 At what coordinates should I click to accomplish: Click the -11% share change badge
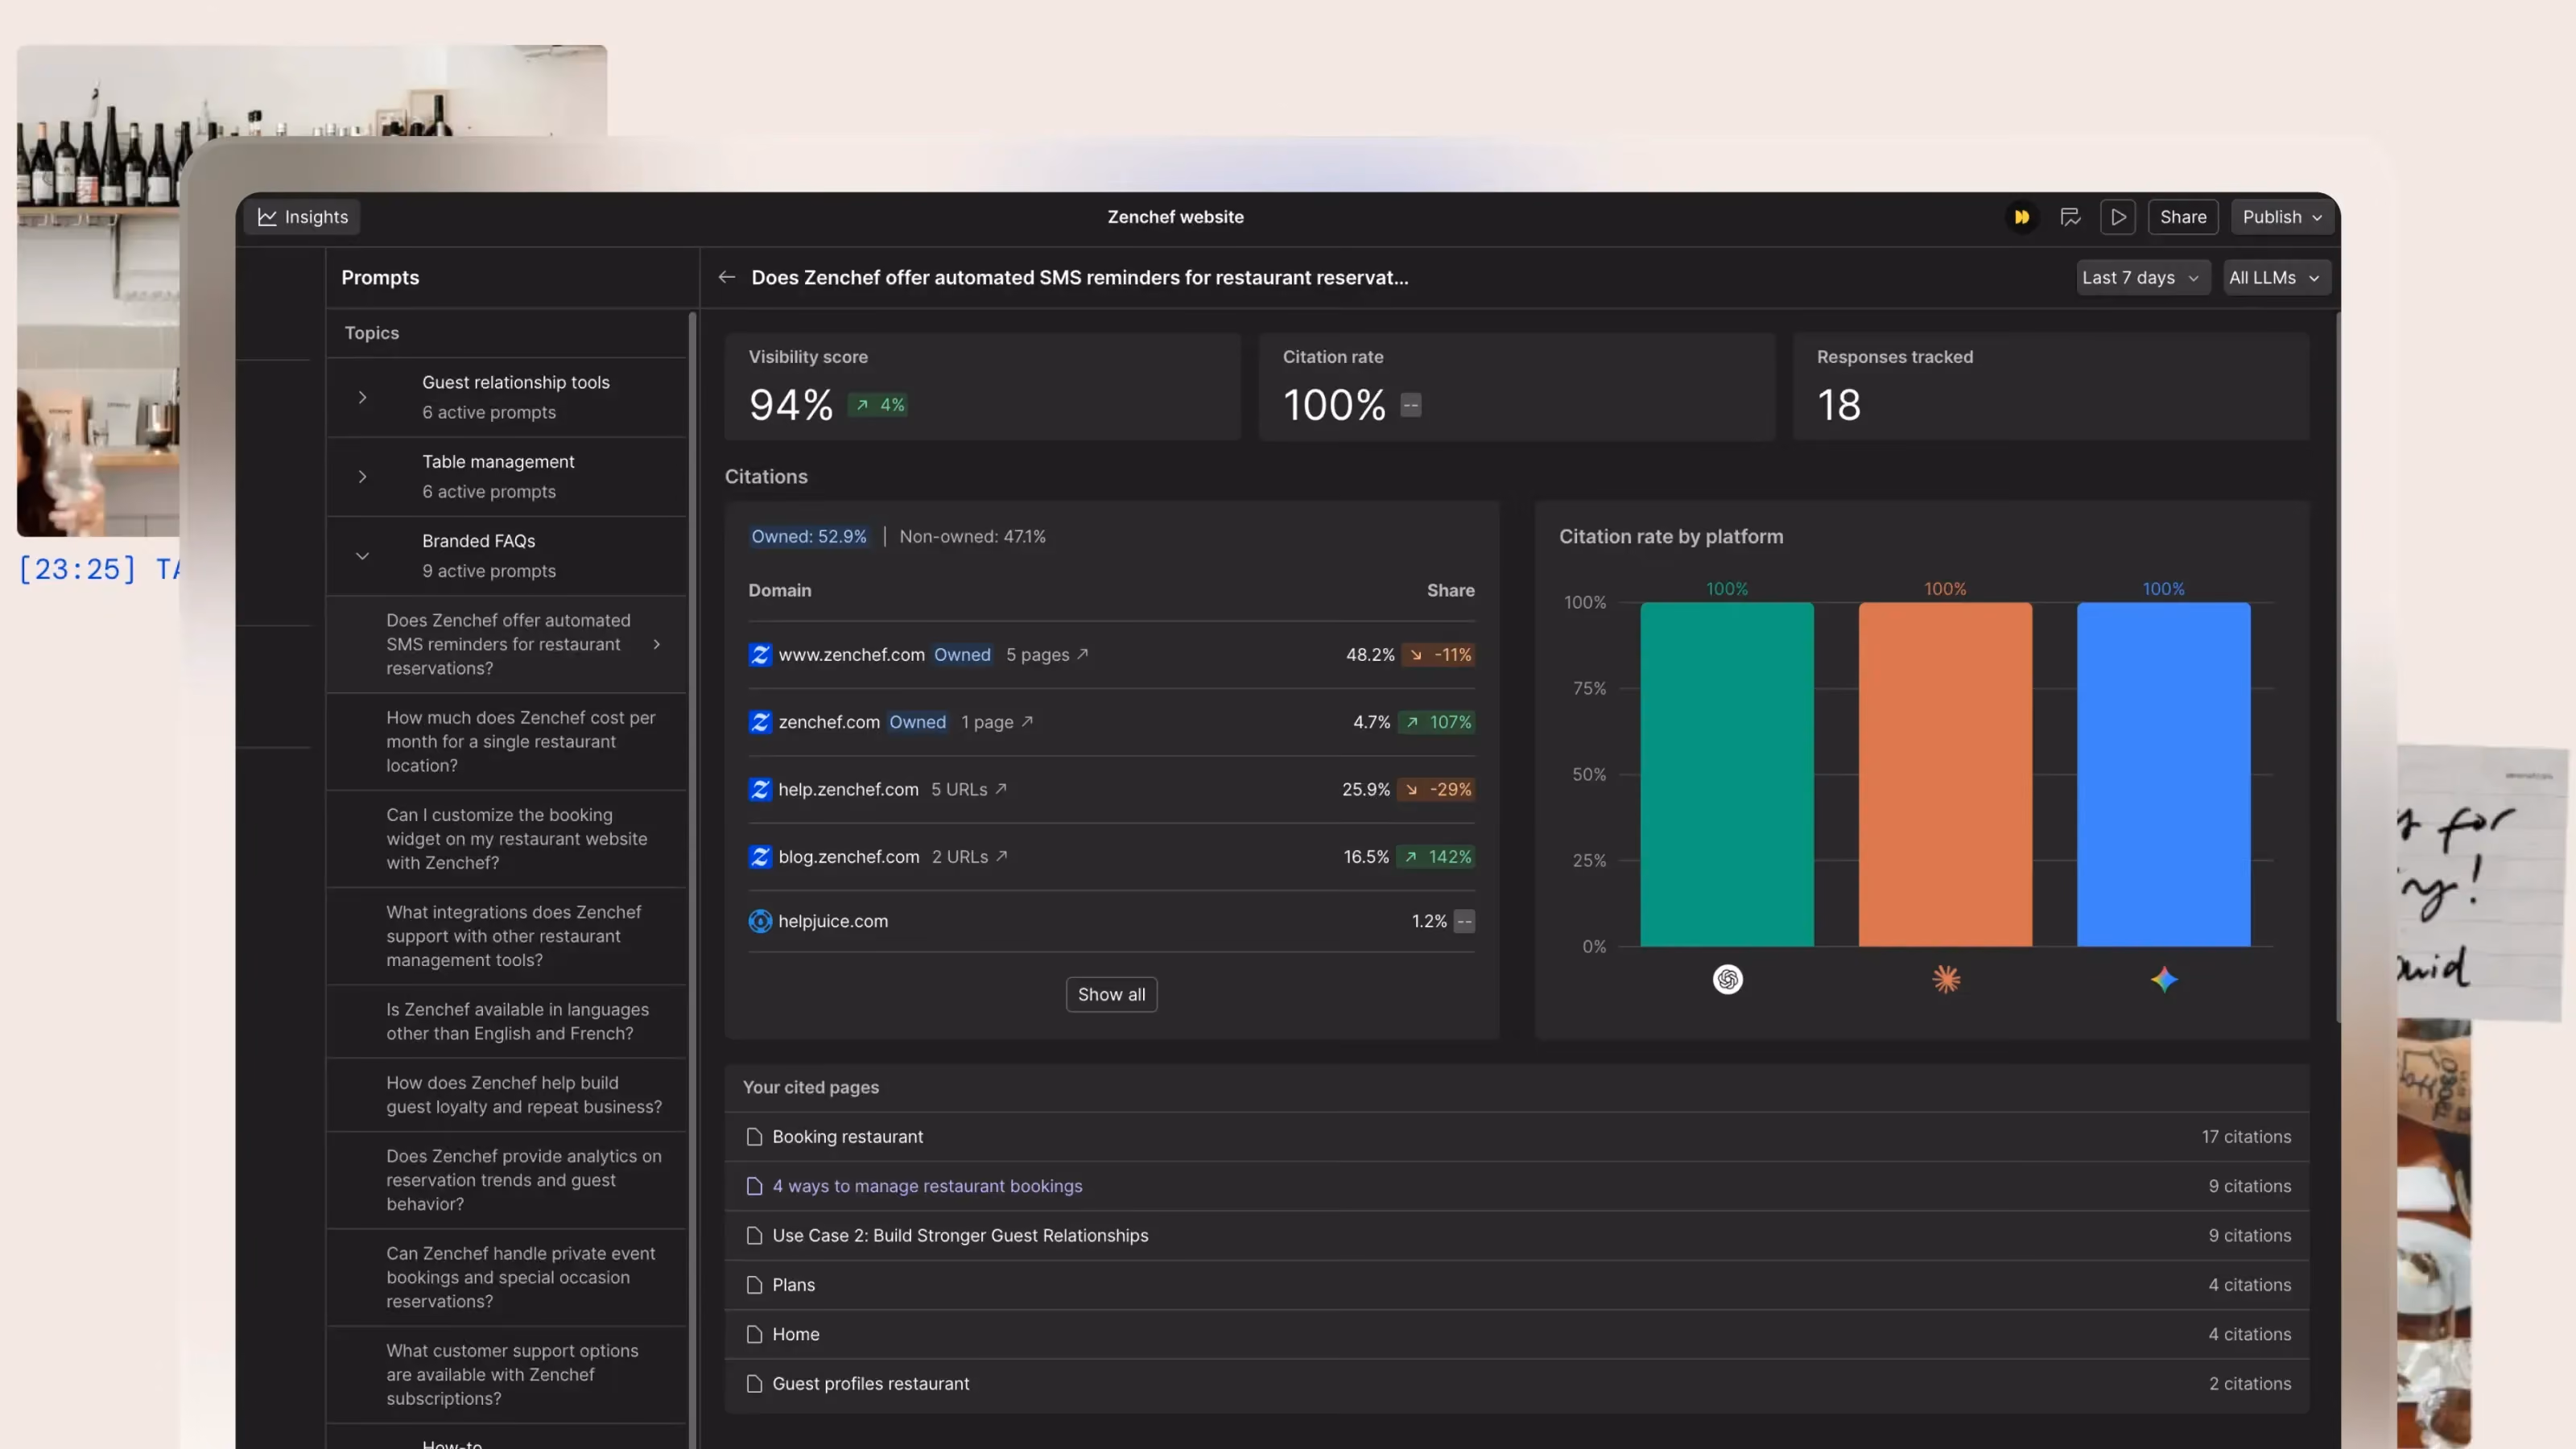click(1439, 654)
